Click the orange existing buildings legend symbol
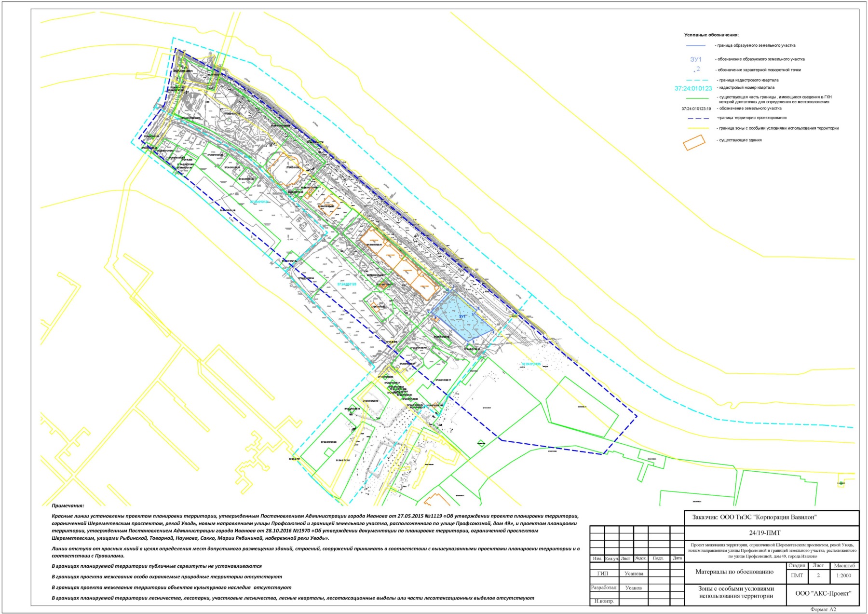The image size is (868, 614). (x=694, y=142)
